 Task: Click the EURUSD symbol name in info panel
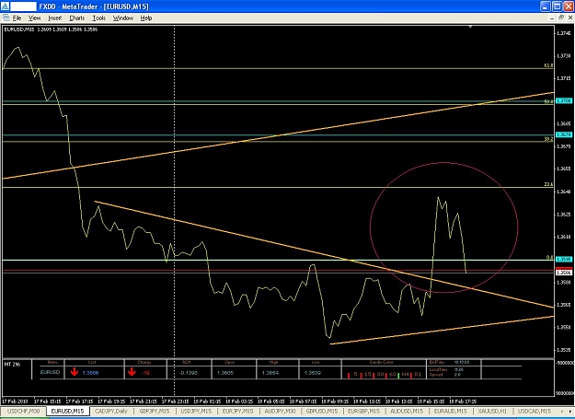50,372
